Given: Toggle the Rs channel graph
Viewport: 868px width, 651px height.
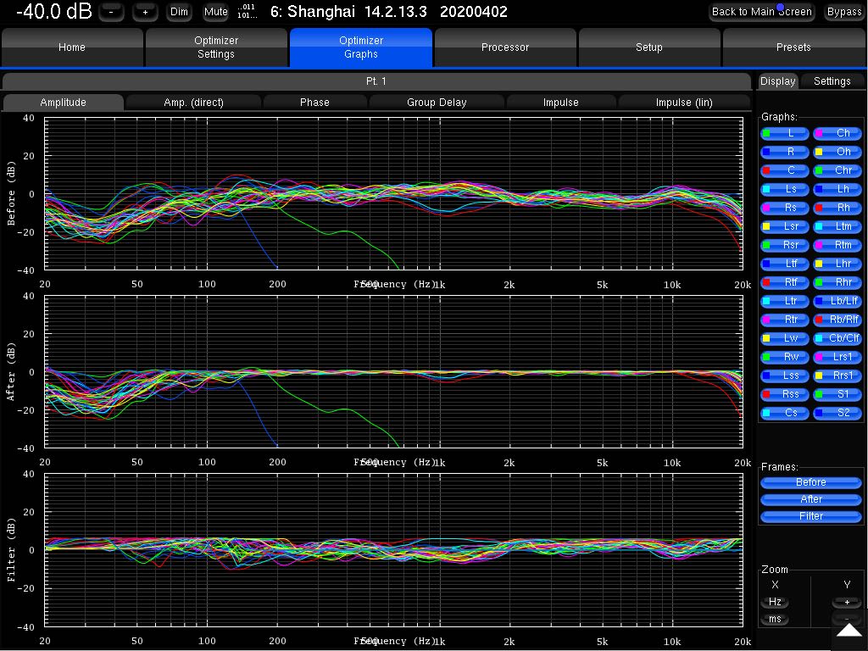Looking at the screenshot, I should click(x=785, y=208).
